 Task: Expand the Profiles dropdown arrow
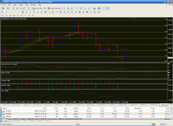[9, 8]
